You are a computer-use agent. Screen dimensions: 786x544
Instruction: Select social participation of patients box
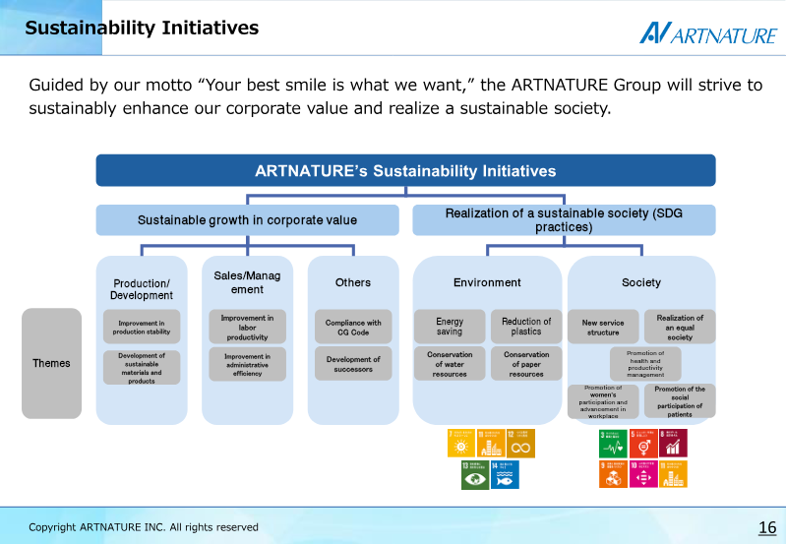coord(680,401)
